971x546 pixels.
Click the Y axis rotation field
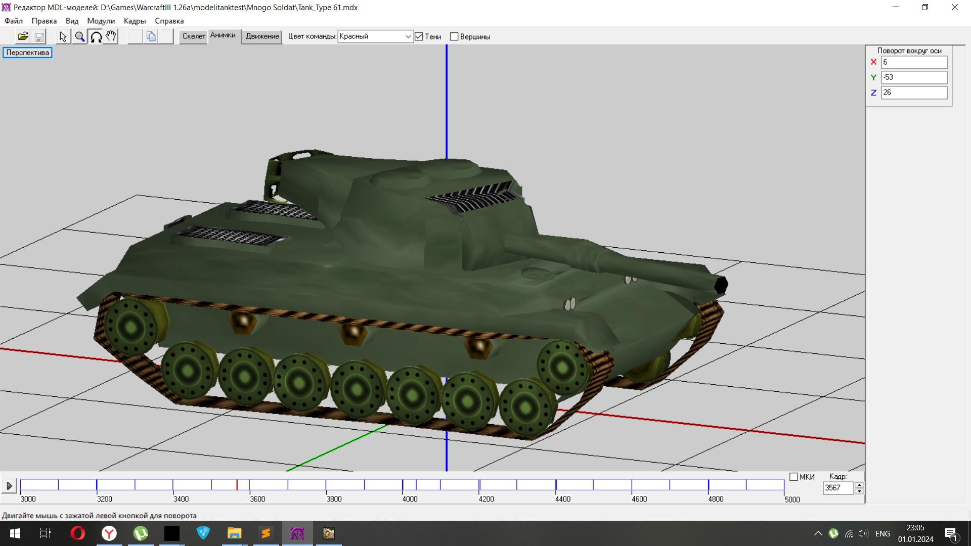click(913, 77)
